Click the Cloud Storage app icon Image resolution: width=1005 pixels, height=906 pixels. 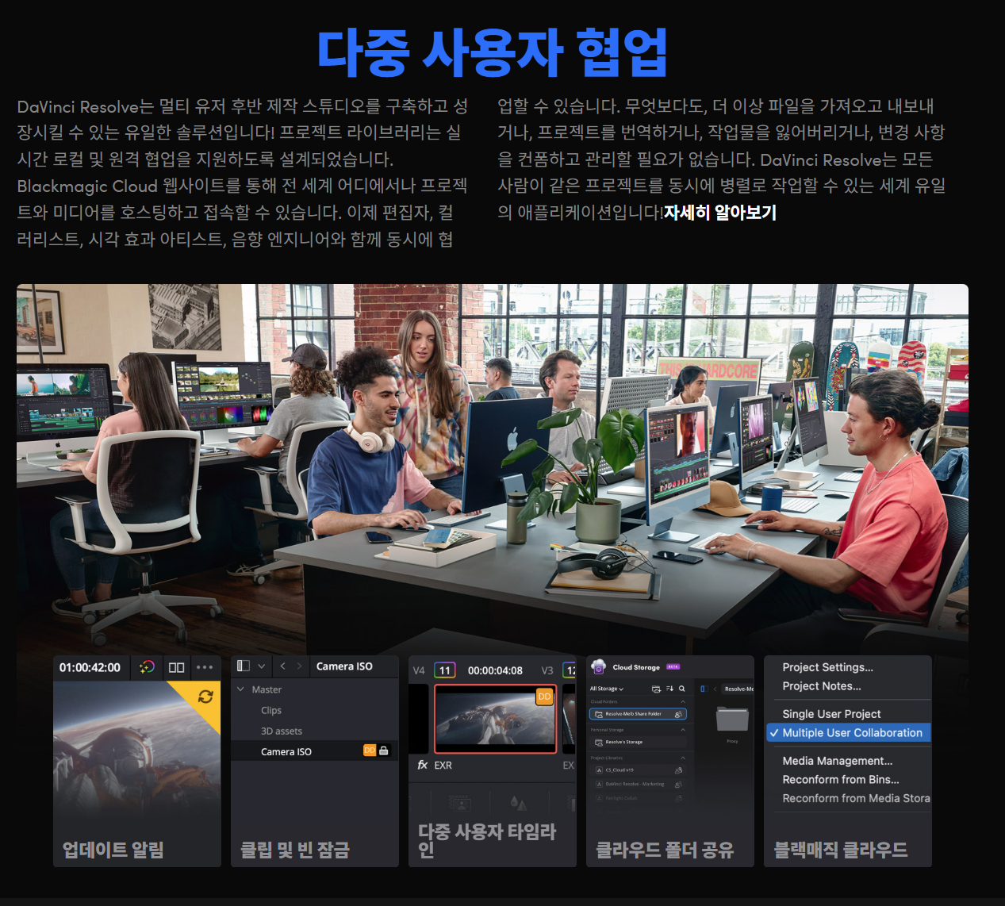[x=599, y=666]
